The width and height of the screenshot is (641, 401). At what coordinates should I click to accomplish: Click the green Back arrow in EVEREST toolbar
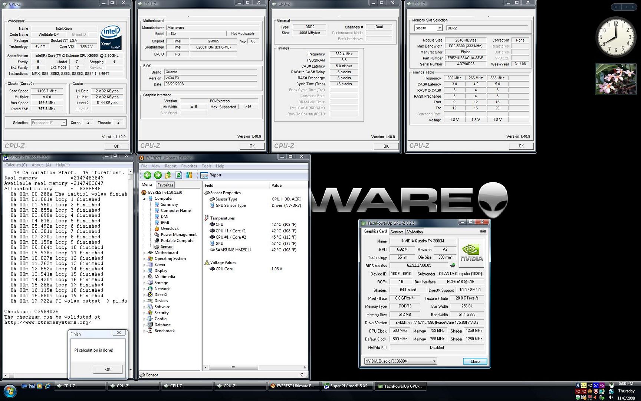[x=147, y=175]
